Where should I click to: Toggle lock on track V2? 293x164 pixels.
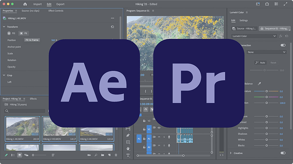point(144,121)
